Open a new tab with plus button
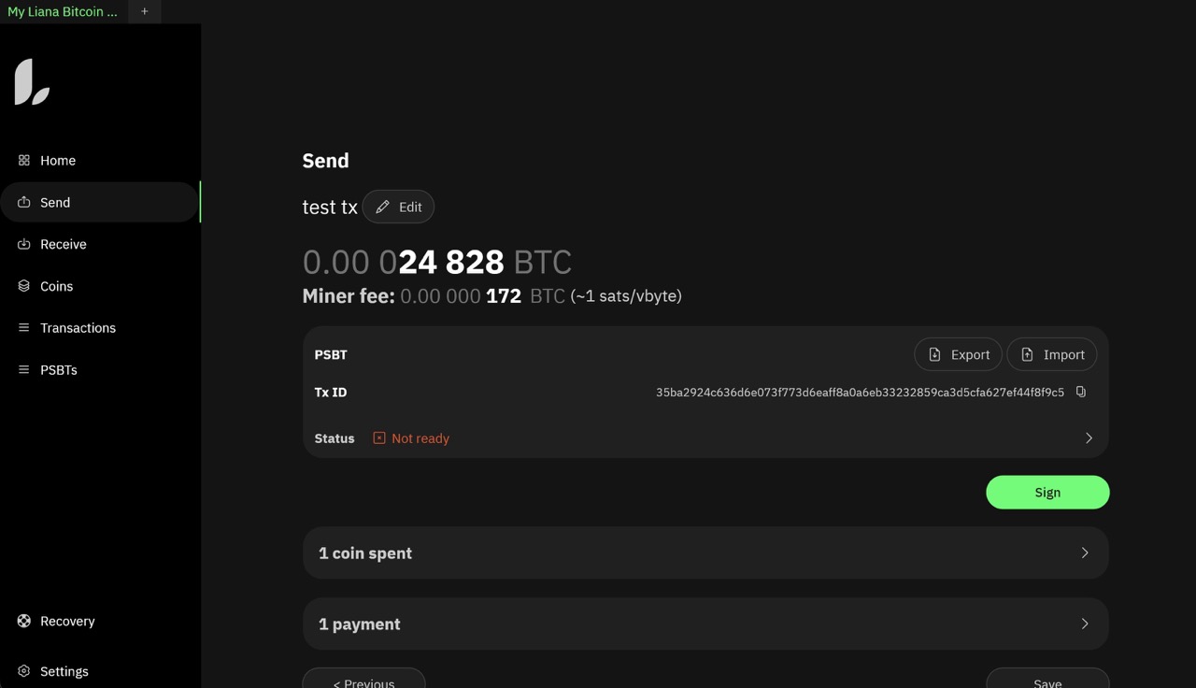The image size is (1196, 688). [145, 11]
